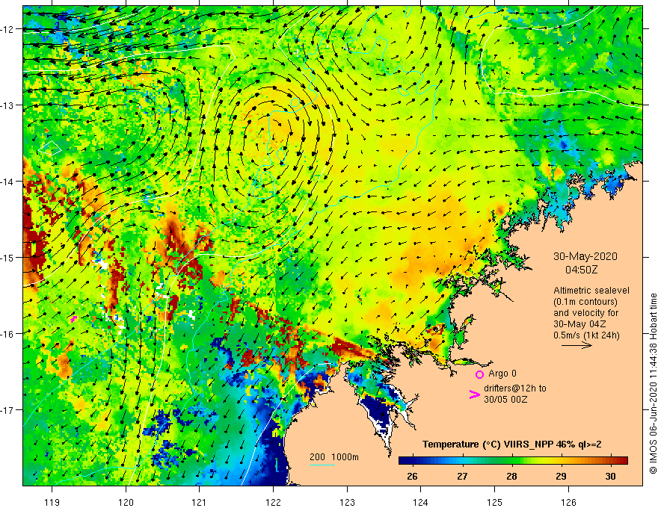
Task: Click the colorbar tick label 30
Action: coord(611,476)
